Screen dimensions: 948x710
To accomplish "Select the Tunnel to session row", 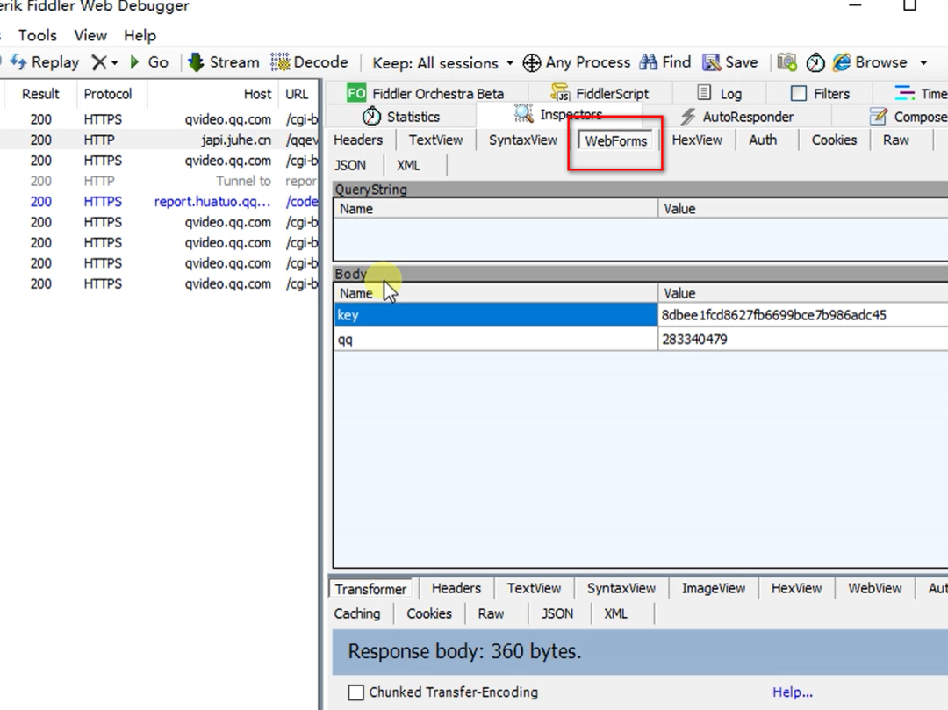I will pos(159,182).
